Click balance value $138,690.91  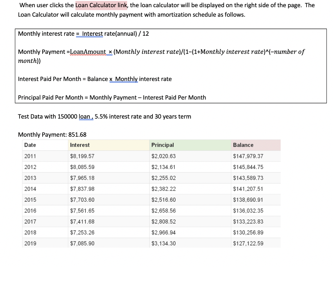pyautogui.click(x=248, y=200)
